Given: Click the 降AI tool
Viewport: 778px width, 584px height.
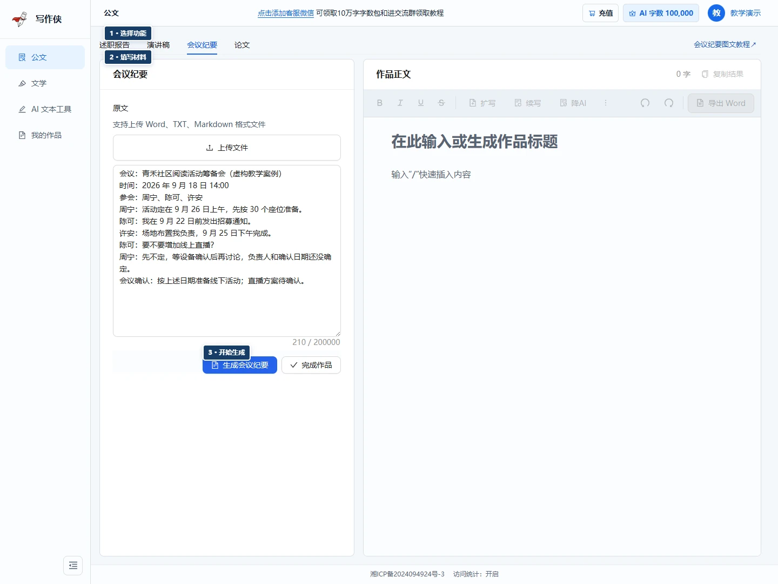Looking at the screenshot, I should coord(573,103).
